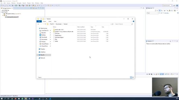Open the Explorer help icon
Viewport: 179px width, 100px height.
tap(133, 21)
